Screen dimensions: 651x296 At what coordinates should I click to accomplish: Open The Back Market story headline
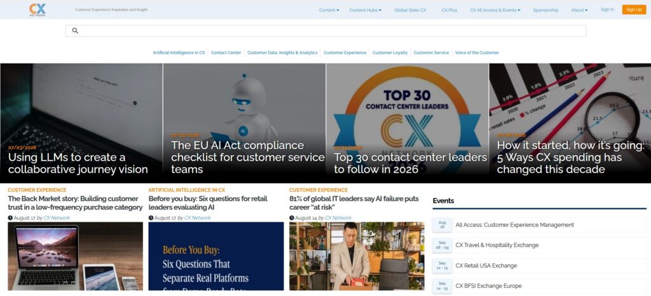pos(75,203)
